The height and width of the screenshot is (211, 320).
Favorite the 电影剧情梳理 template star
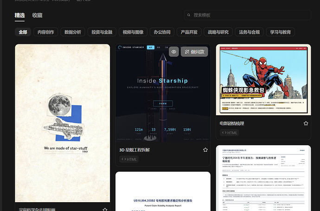coord(306,124)
